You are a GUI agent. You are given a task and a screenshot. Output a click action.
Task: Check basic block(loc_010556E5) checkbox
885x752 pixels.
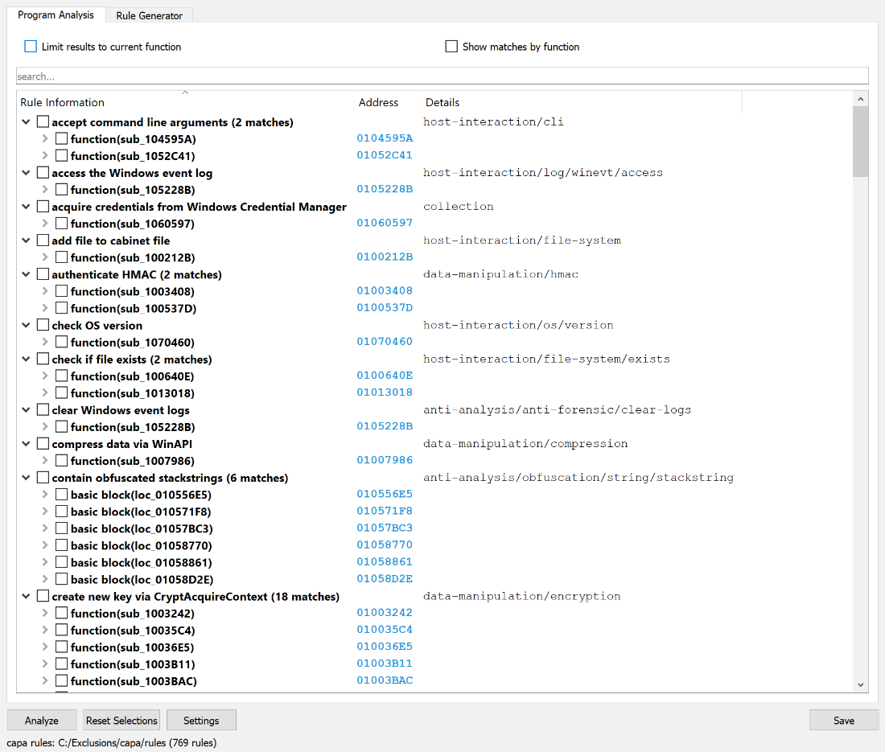point(61,494)
